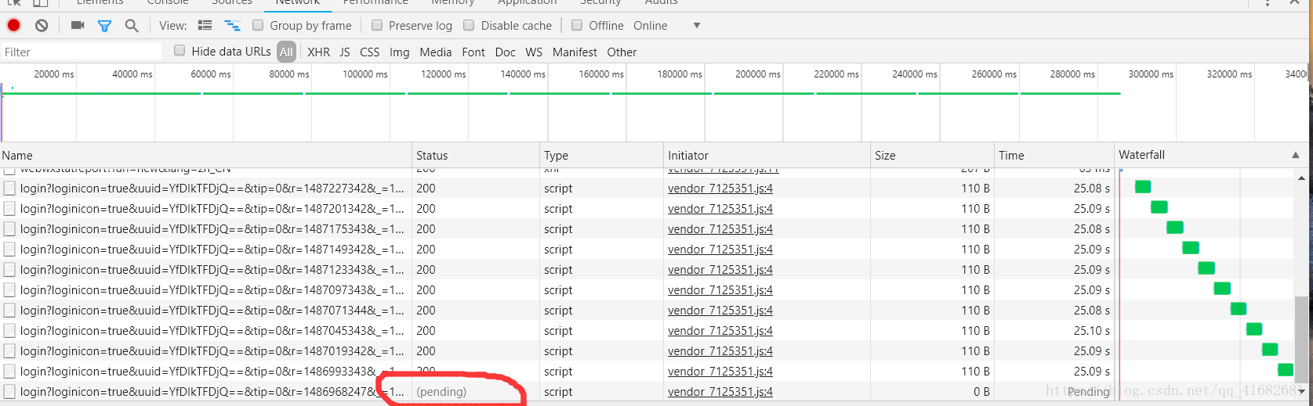Click the "(pending)" status cell
The height and width of the screenshot is (406, 1313).
[x=441, y=392]
